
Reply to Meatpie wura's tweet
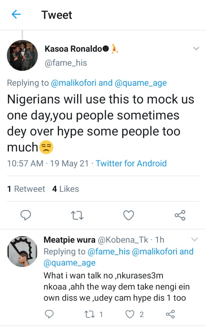tap(49, 314)
